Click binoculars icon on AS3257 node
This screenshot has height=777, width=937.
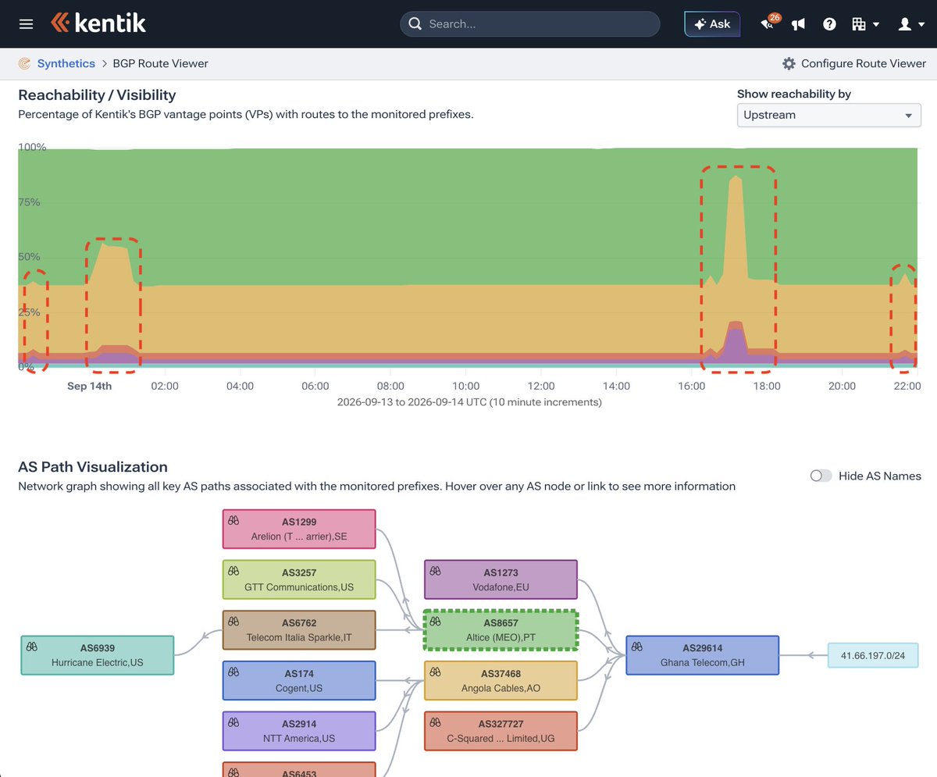tap(233, 571)
